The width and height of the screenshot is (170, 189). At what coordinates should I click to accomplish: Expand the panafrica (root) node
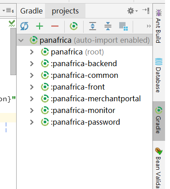click(32, 52)
